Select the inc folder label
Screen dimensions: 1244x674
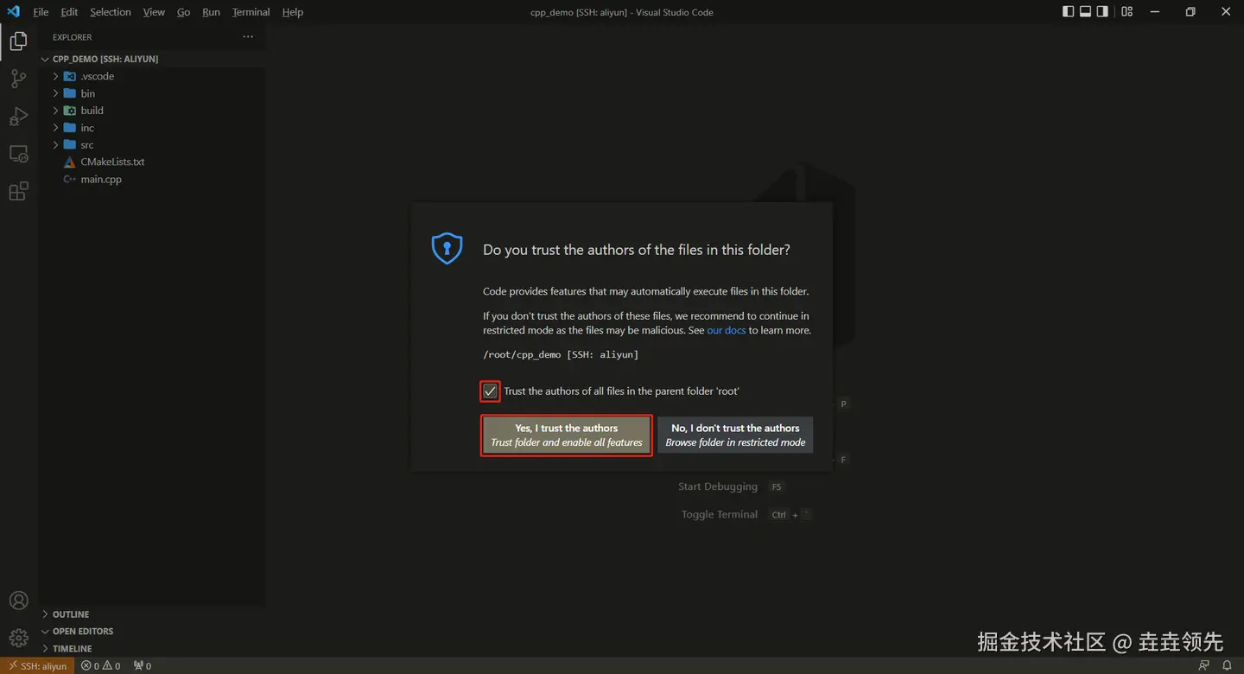tap(87, 128)
